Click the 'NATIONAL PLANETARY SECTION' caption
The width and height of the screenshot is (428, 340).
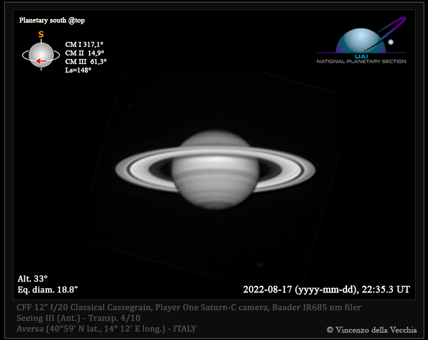click(x=361, y=61)
